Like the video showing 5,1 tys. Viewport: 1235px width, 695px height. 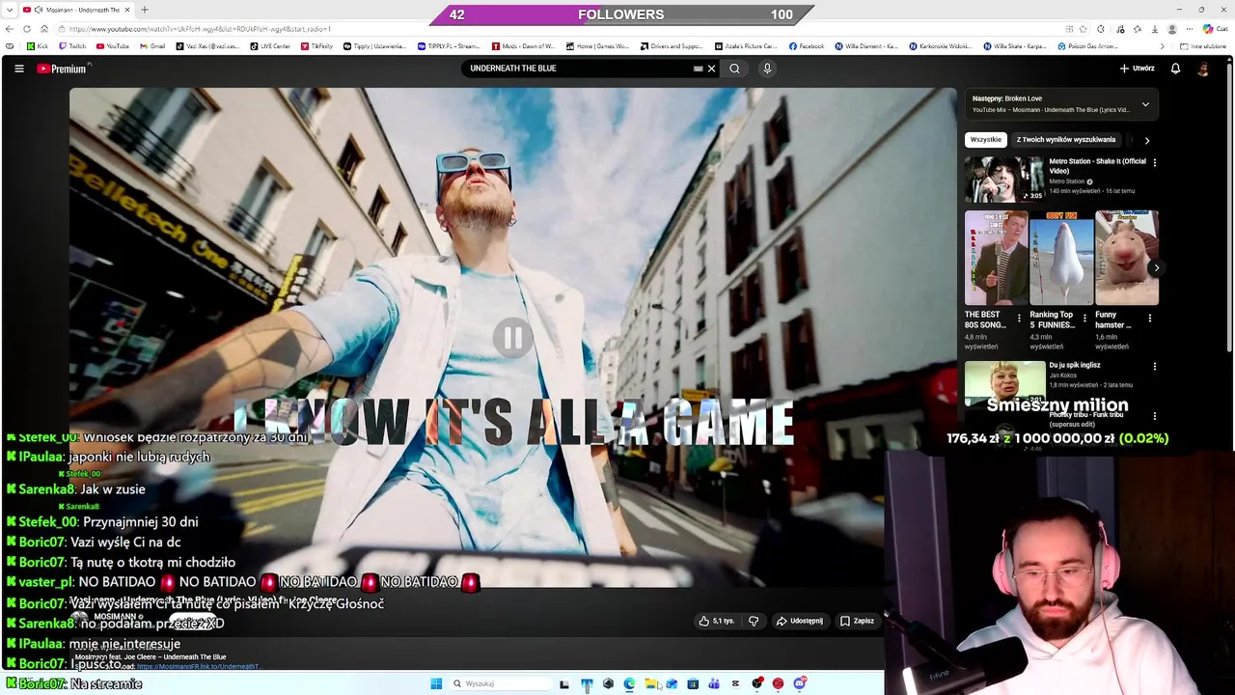[717, 621]
